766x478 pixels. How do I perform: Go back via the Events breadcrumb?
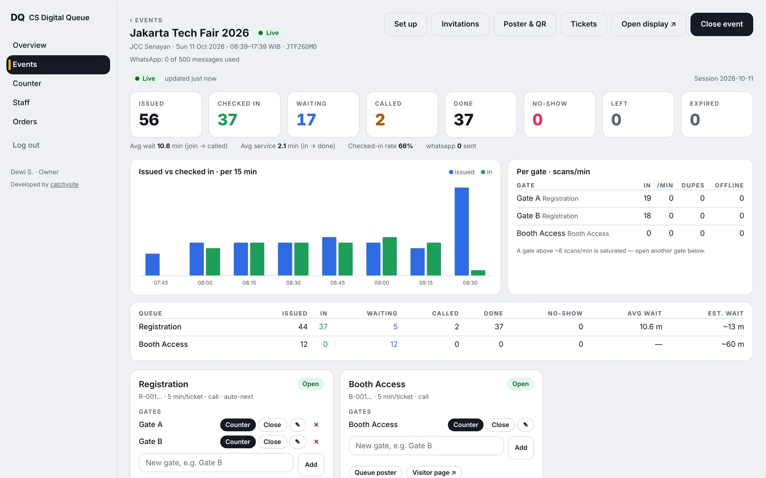tap(146, 20)
